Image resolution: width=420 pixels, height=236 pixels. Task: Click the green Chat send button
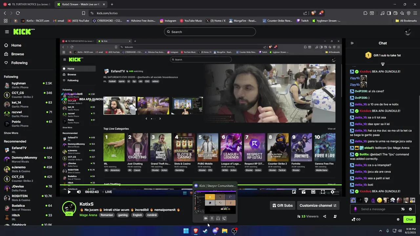[409, 220]
